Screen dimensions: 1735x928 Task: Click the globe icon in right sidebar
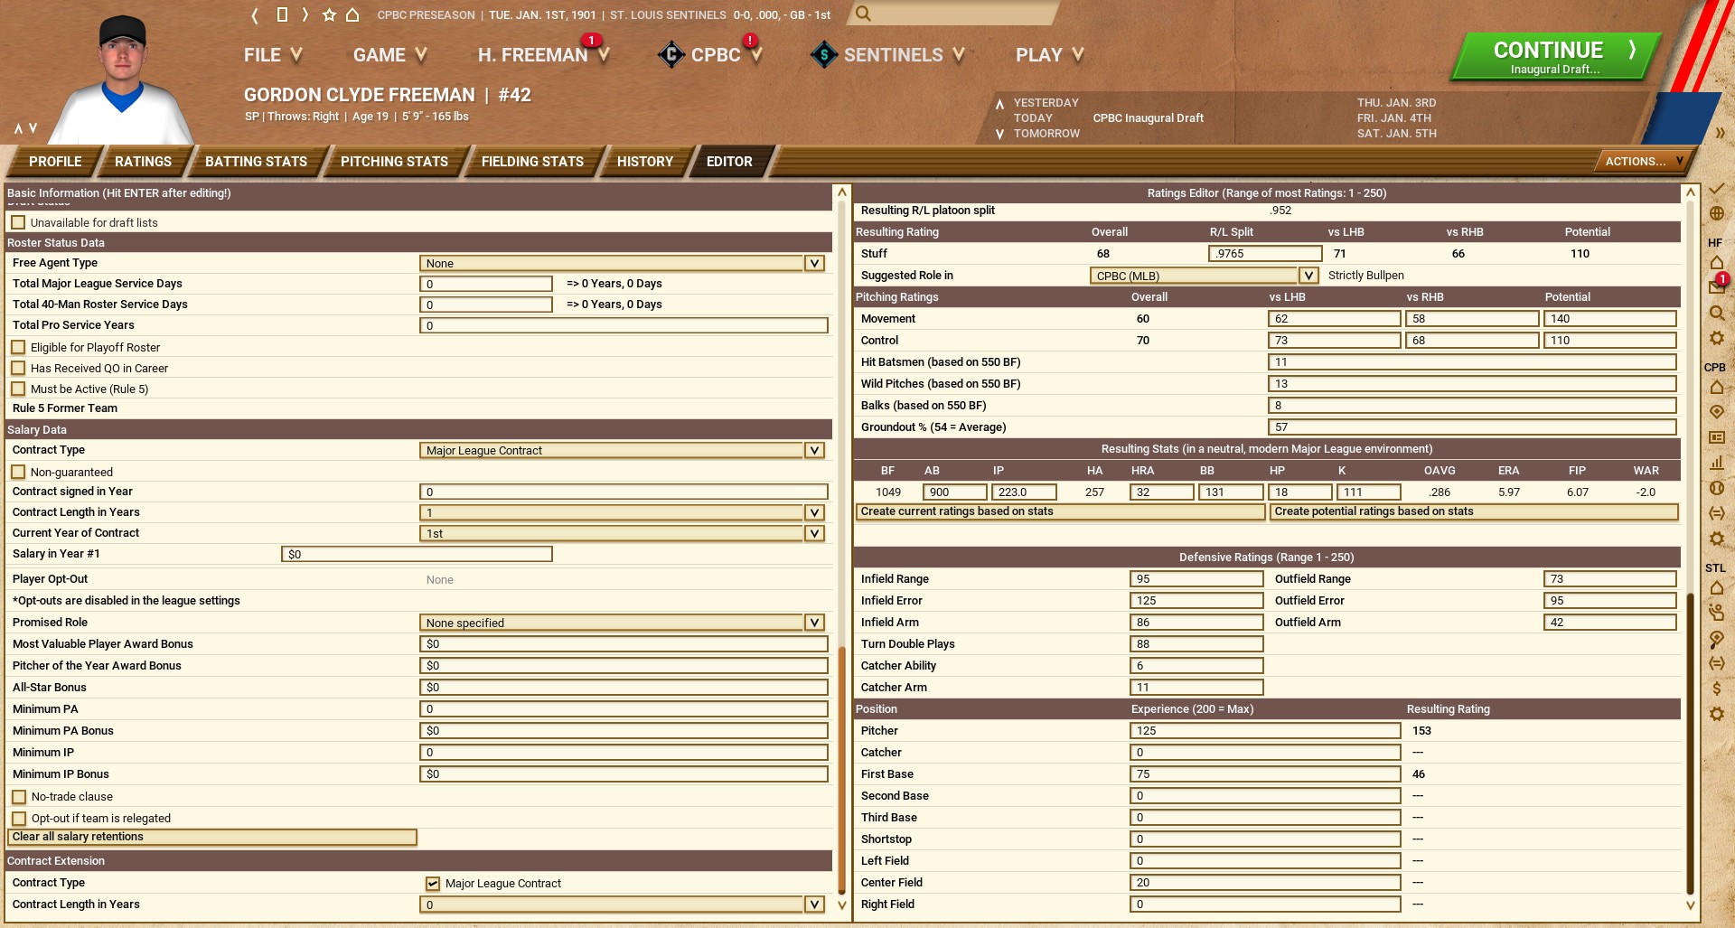1716,214
